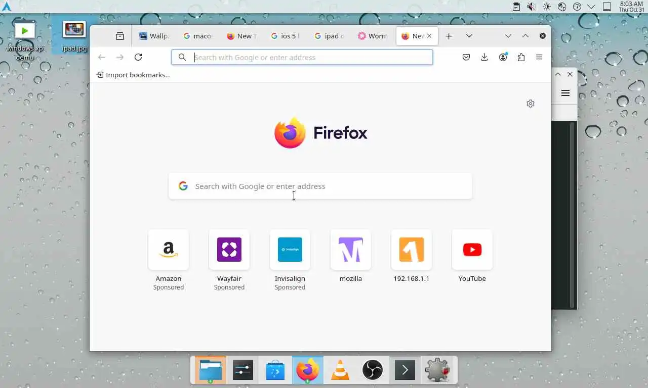
Task: Select the ipad.jpg desktop file
Action: (74, 36)
